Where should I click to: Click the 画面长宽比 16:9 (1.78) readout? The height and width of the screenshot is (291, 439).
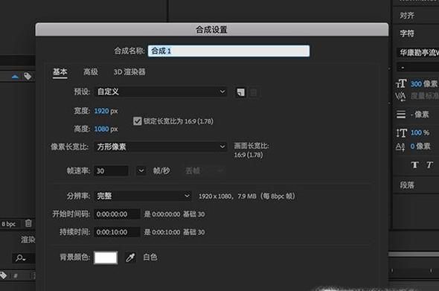(x=251, y=150)
